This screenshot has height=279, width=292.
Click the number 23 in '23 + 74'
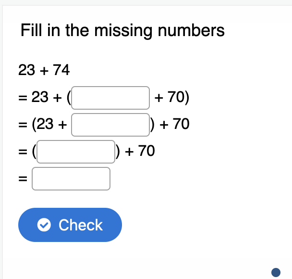coord(26,71)
